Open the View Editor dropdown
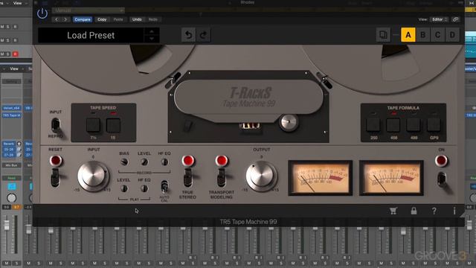Image resolution: width=476 pixels, height=268 pixels. 440,19
